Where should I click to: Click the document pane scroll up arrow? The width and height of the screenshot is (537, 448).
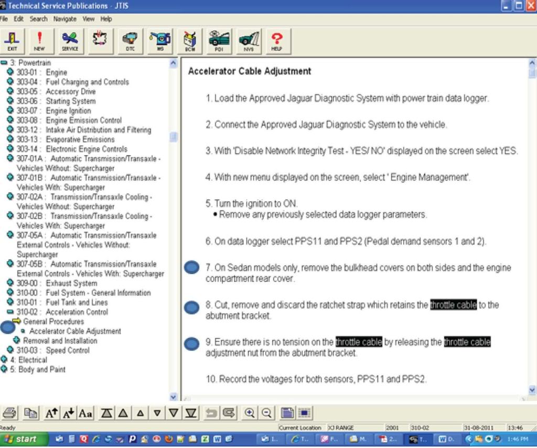(x=532, y=63)
